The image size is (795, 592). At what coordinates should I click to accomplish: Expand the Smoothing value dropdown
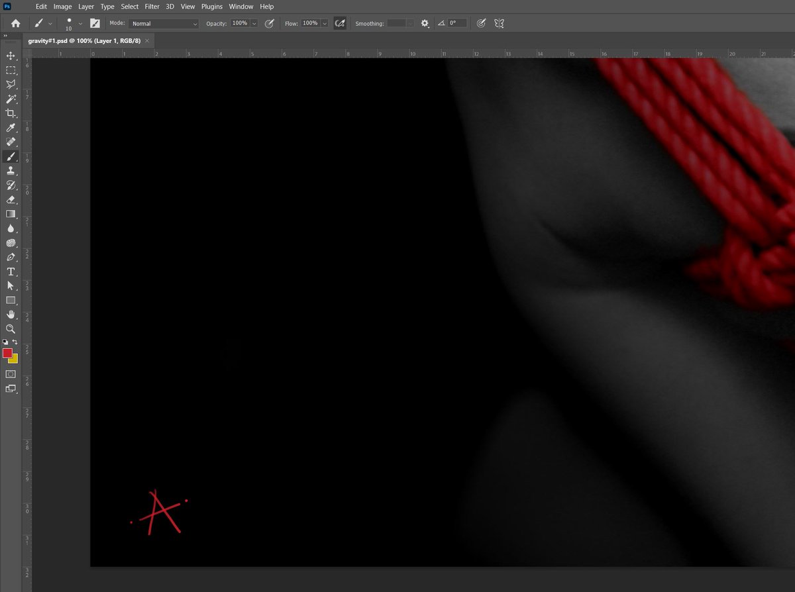click(411, 23)
